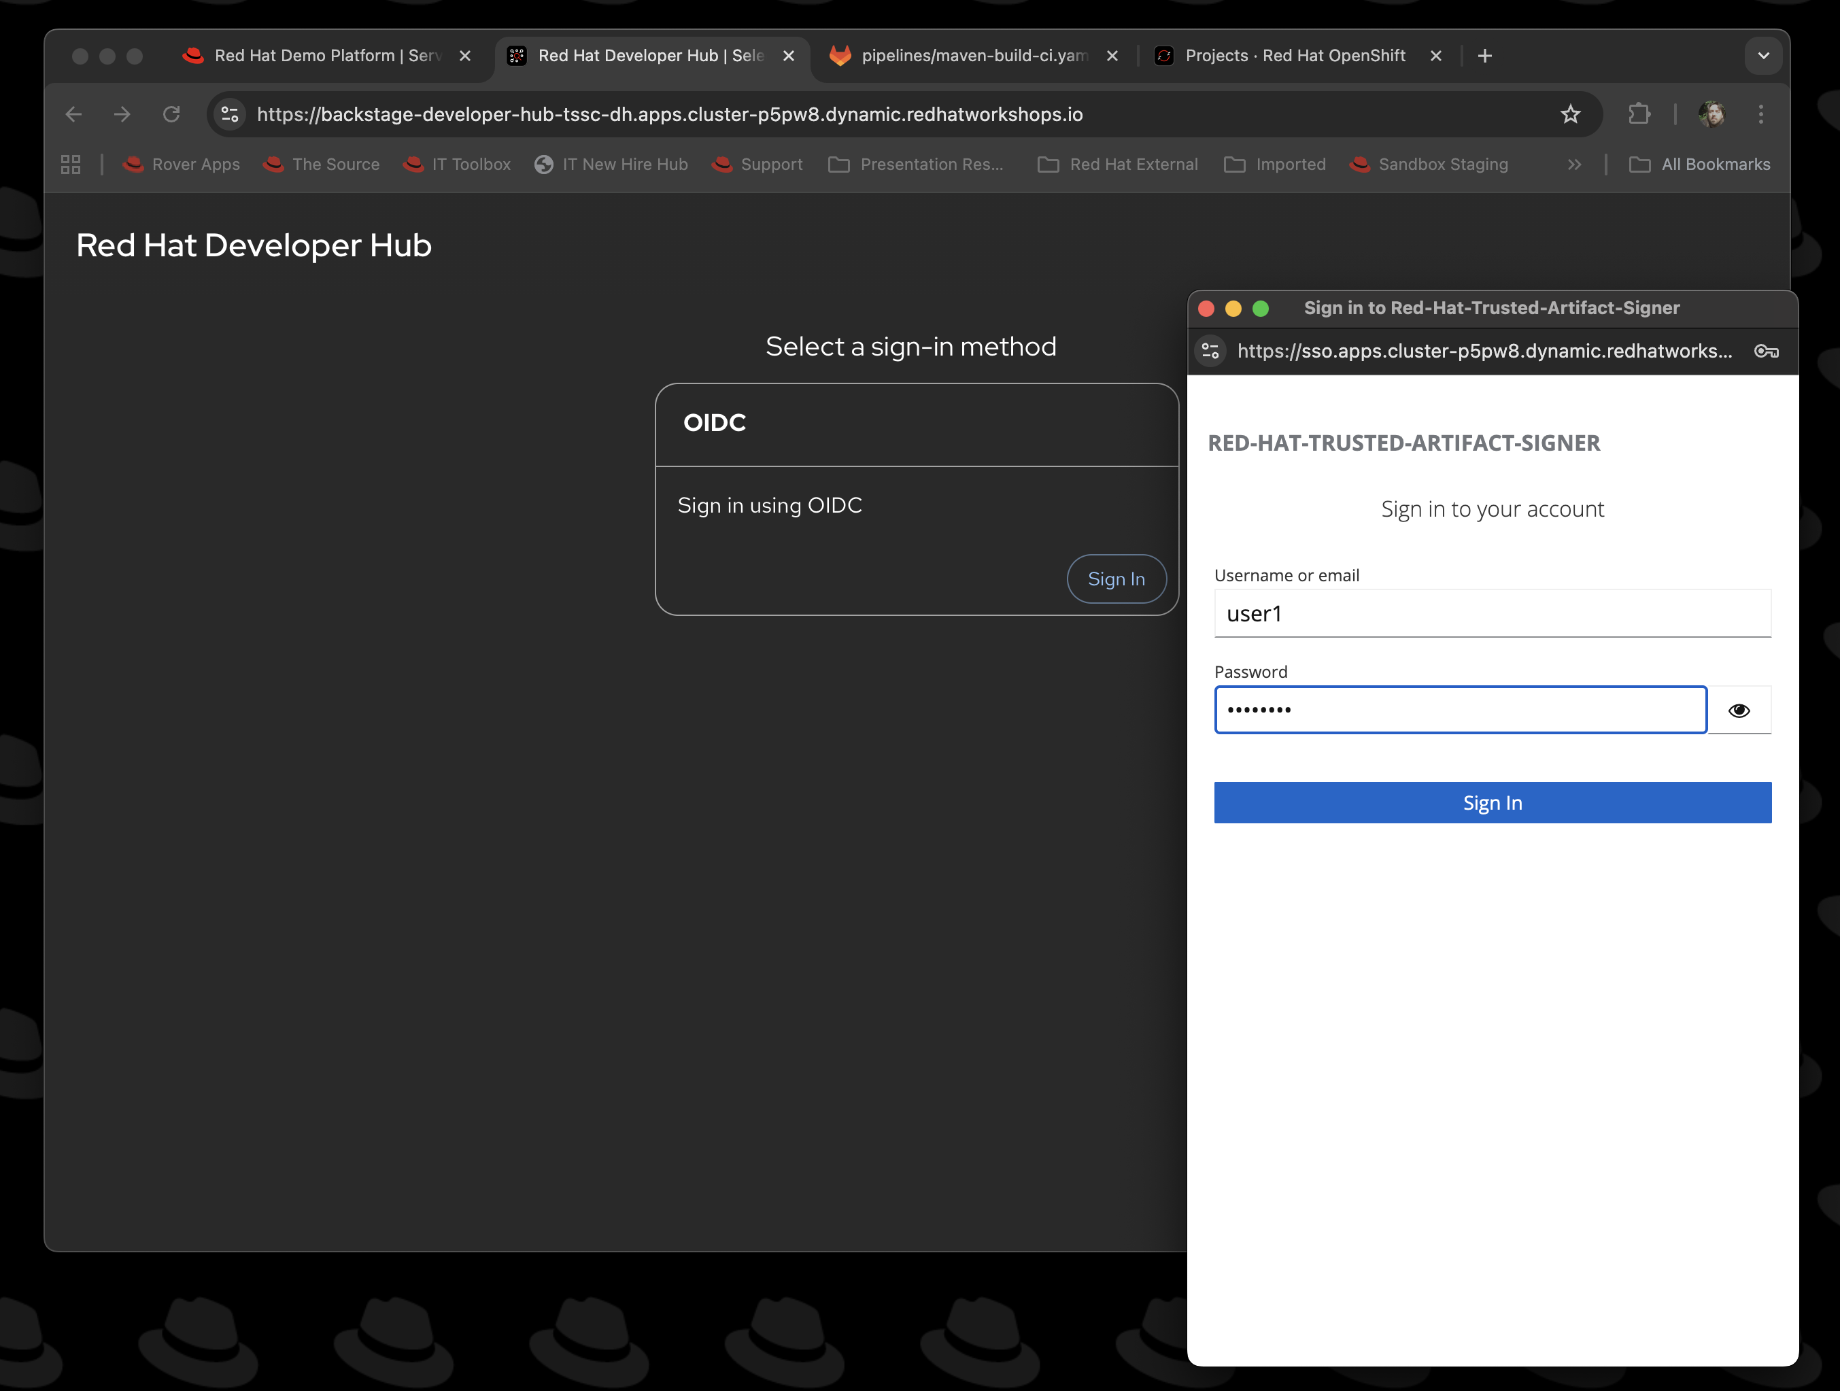Open the Extensions puzzle icon

pyautogui.click(x=1639, y=114)
